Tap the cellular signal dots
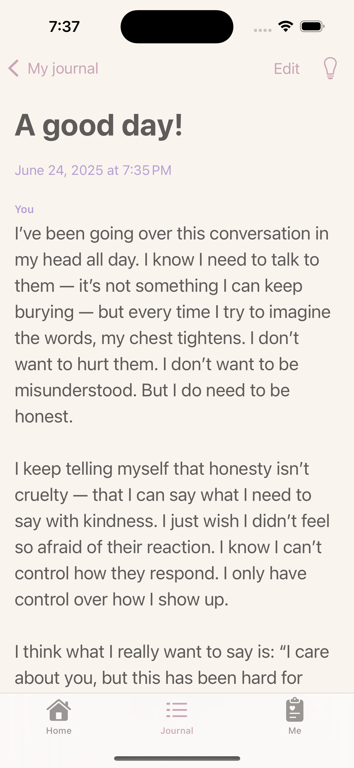The image size is (354, 768). click(263, 30)
